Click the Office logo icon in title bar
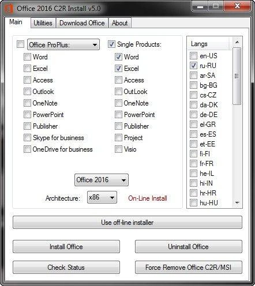This screenshot has height=286, width=255. [9, 9]
